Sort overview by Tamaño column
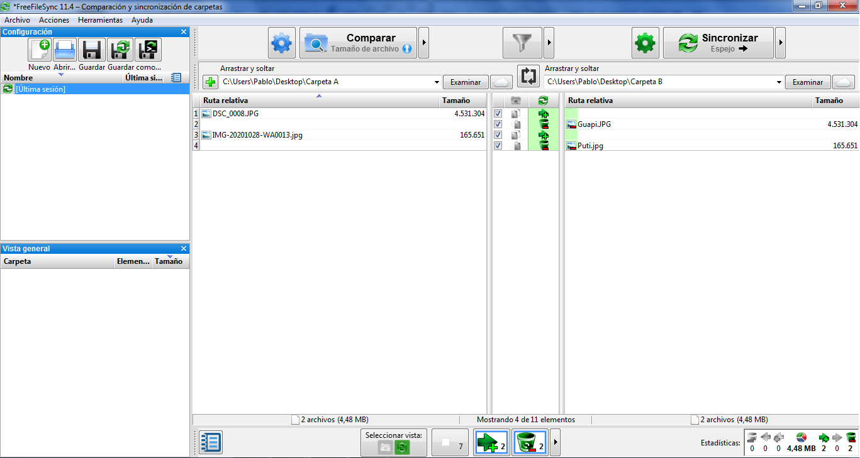This screenshot has height=458, width=860. coord(169,261)
